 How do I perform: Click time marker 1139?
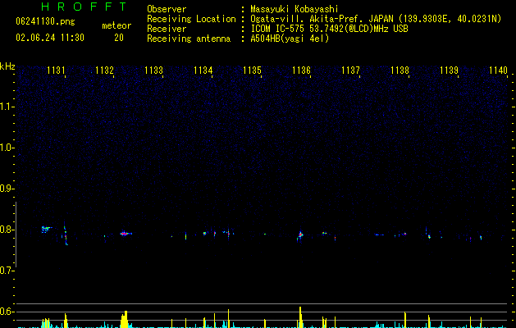[449, 71]
